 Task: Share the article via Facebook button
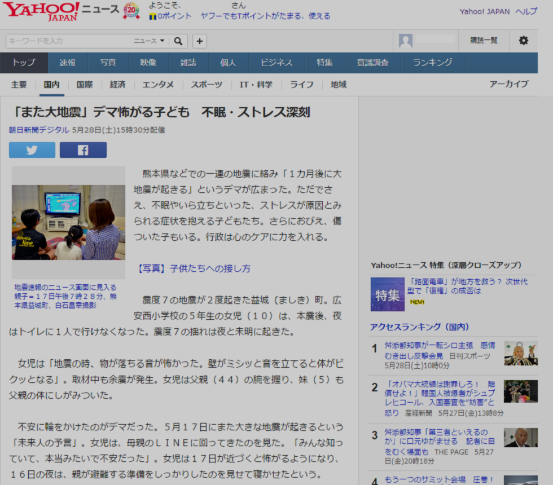point(83,150)
